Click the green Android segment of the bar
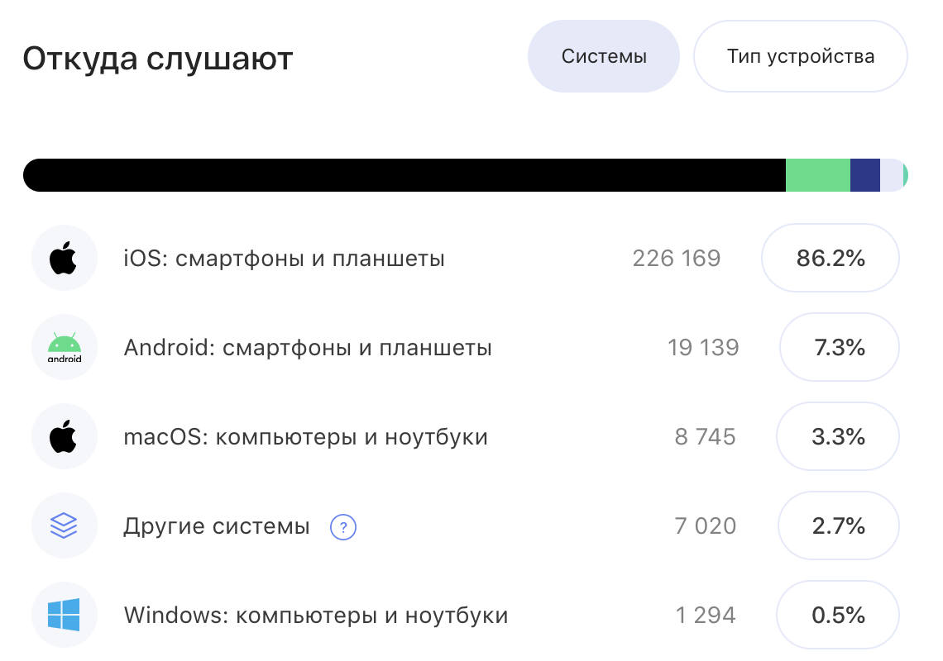 point(818,175)
